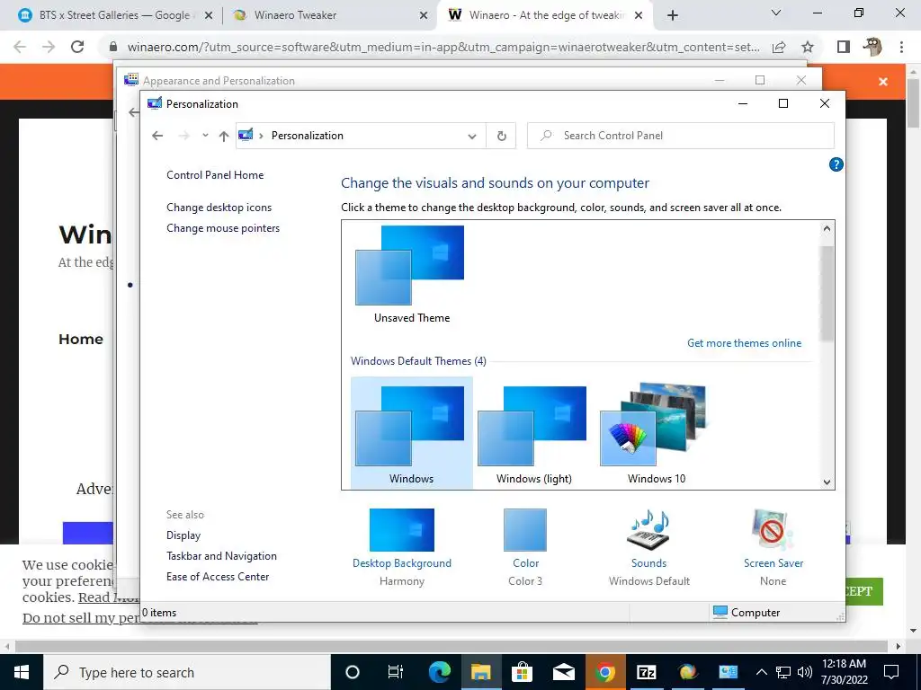921x690 pixels.
Task: Open Ease of Access Center link
Action: point(218,577)
